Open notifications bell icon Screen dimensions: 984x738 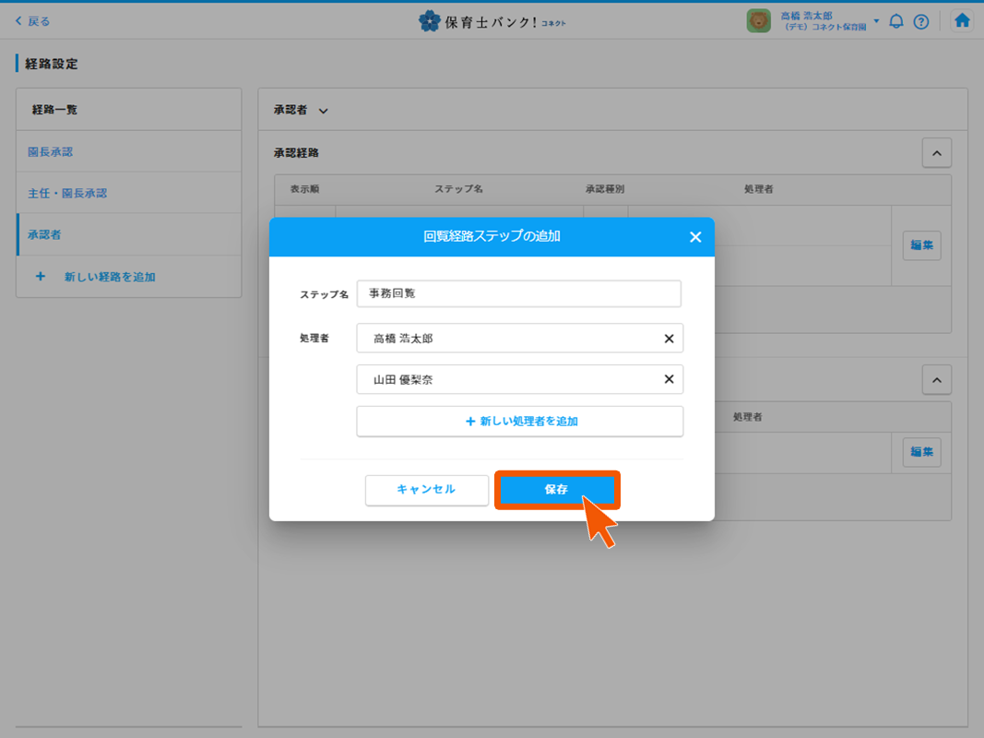coord(895,21)
